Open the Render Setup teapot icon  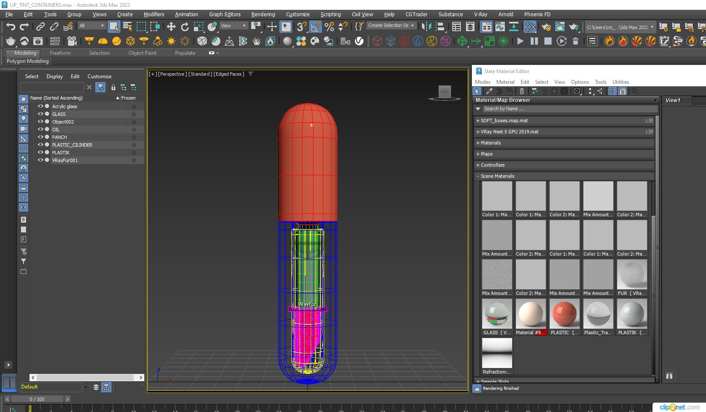[x=546, y=26]
